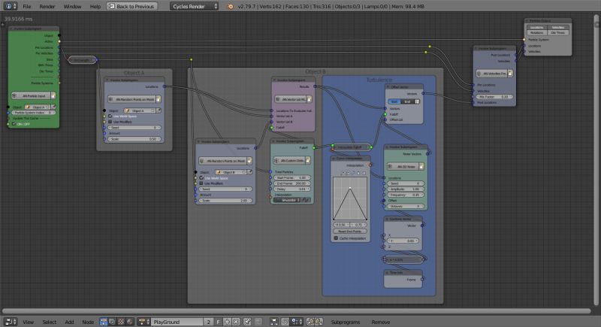Image resolution: width=601 pixels, height=327 pixels.
Task: Browse node trees next to PlayGround
Action: click(x=144, y=322)
